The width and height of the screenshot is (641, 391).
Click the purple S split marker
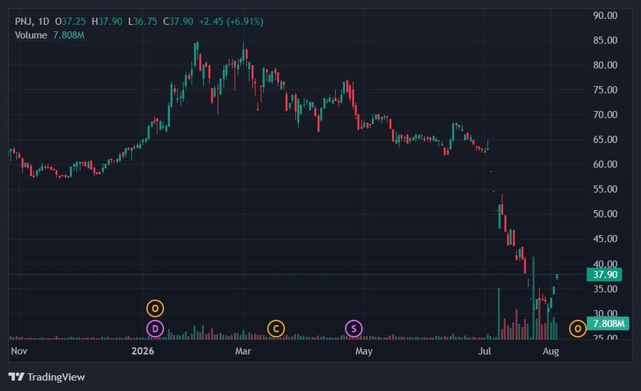tap(354, 328)
